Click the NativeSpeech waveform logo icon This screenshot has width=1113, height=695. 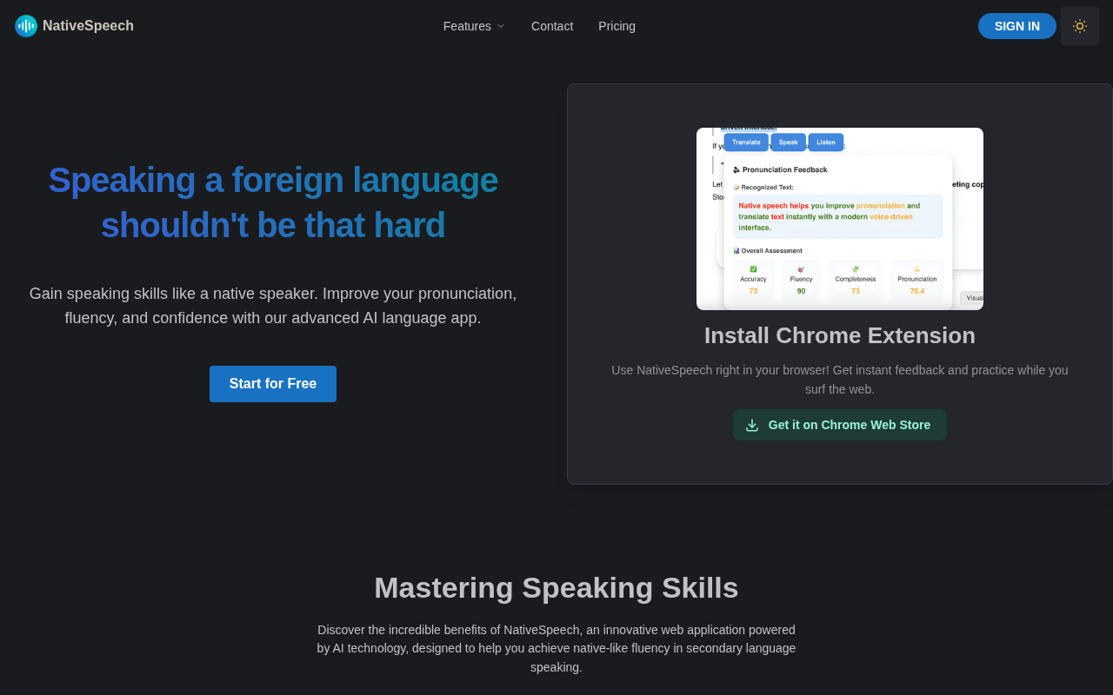pos(26,26)
